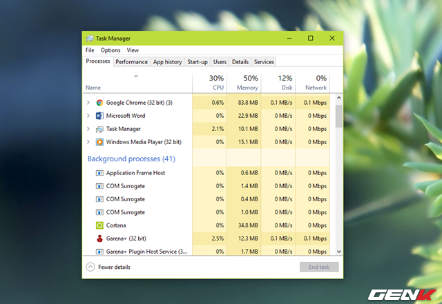Click the Windows Media Player icon

click(99, 142)
